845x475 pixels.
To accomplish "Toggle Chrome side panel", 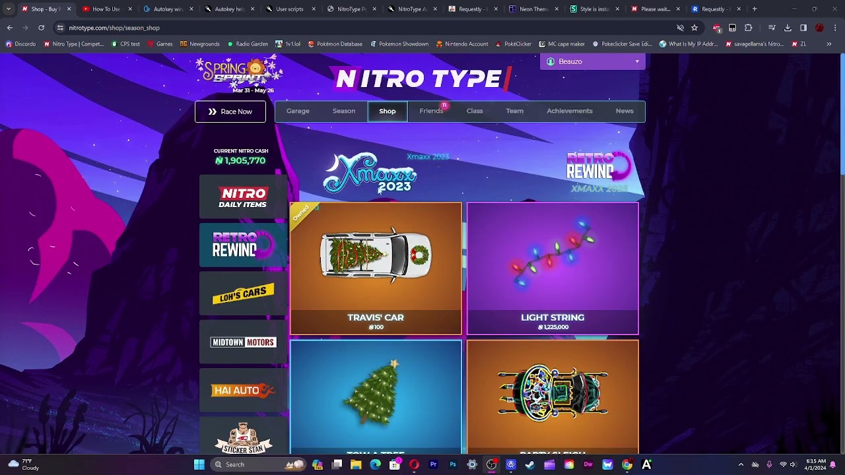I will 803,28.
